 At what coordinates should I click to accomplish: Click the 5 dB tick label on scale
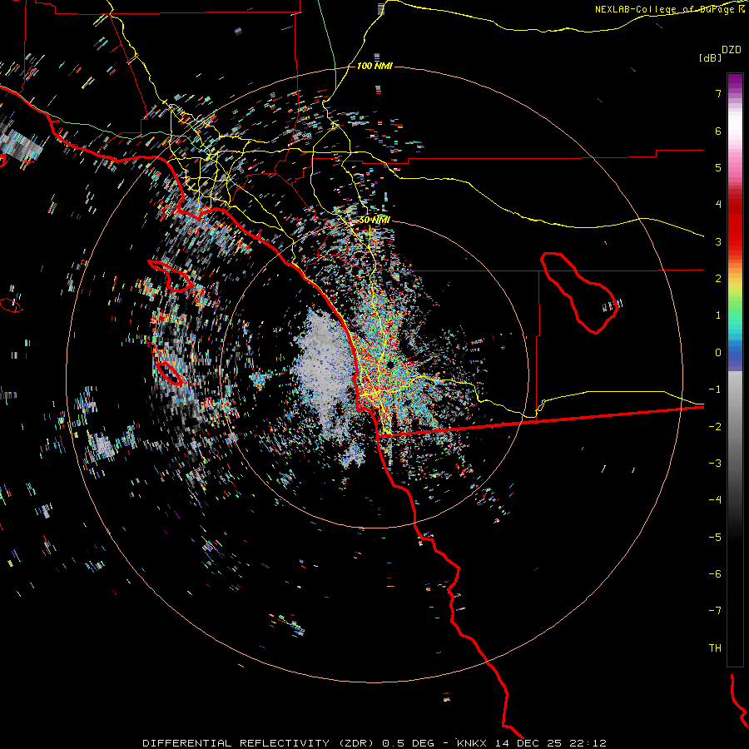[718, 167]
